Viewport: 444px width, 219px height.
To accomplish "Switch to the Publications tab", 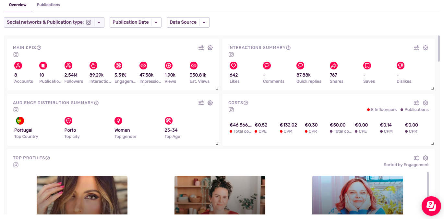I will tap(48, 5).
